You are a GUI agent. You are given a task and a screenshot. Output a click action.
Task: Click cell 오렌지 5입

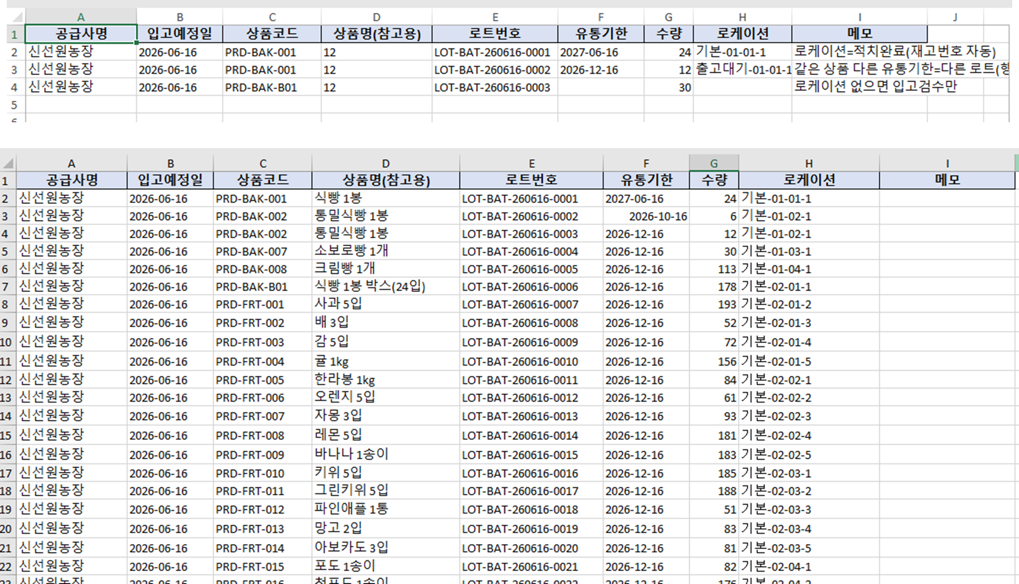coord(385,398)
